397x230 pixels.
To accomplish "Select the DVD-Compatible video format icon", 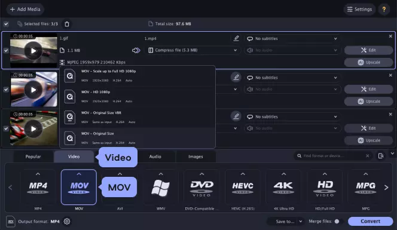I will [x=201, y=187].
